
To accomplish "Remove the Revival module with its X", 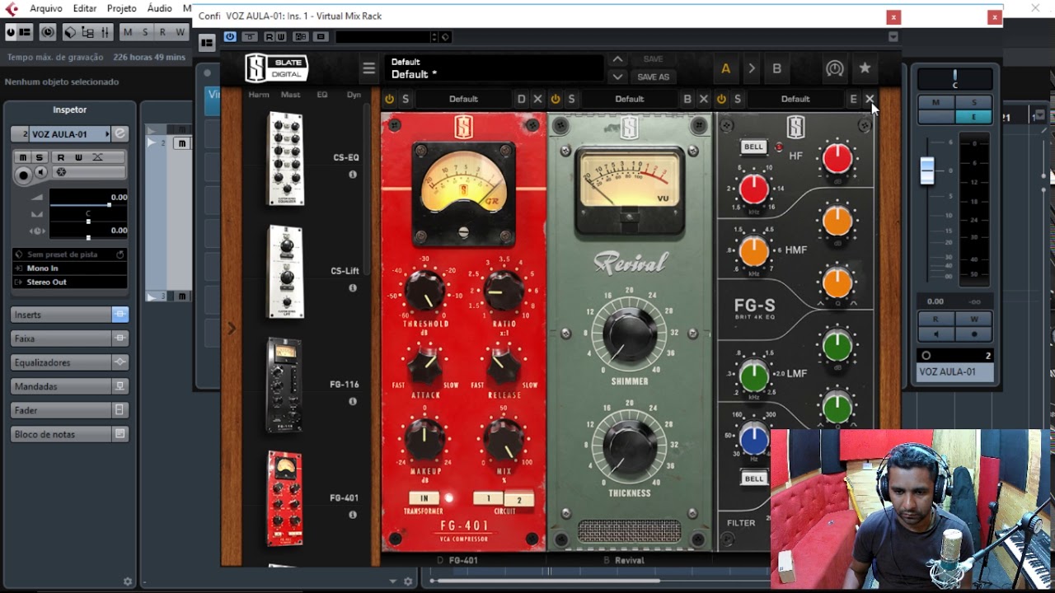I will point(704,99).
